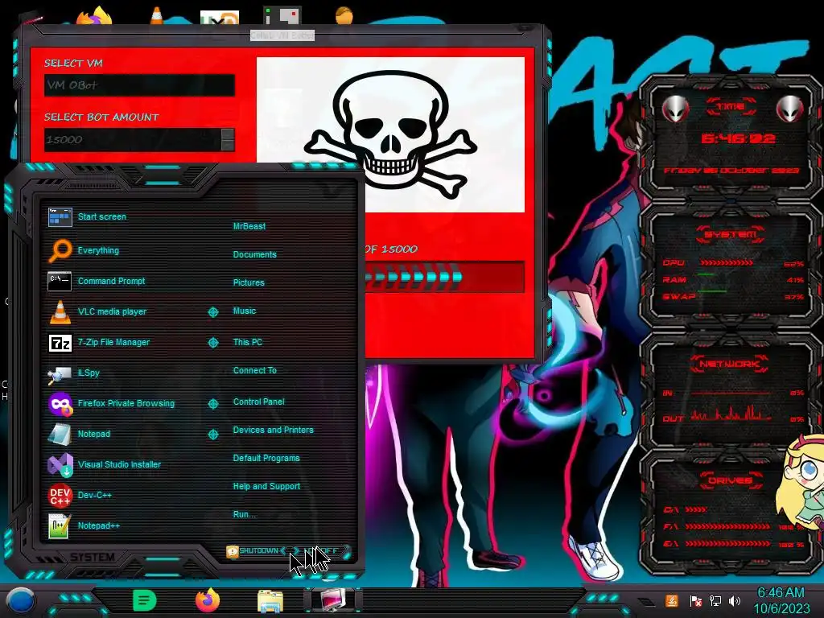Select the active bot app taskbar icon
This screenshot has width=824, height=618.
[x=332, y=600]
